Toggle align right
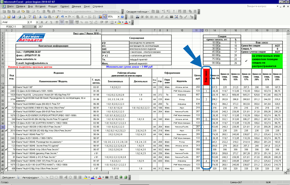This screenshot has height=185, width=290. click(x=66, y=22)
